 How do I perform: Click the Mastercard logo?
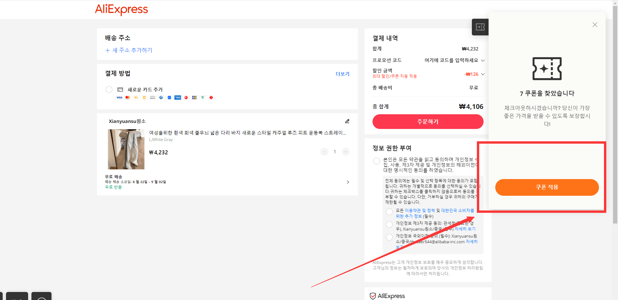(x=127, y=98)
